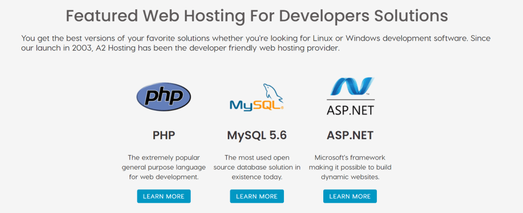Click the Featured Web Hosting For Developers heading
The width and height of the screenshot is (523, 213).
coord(257,16)
